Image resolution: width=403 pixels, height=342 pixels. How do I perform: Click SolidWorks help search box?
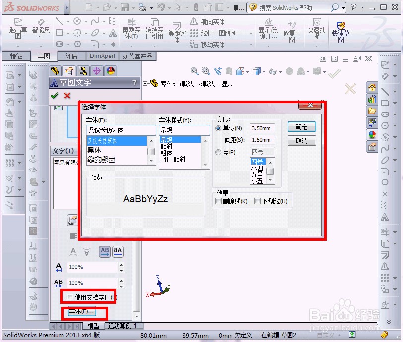pyautogui.click(x=294, y=8)
